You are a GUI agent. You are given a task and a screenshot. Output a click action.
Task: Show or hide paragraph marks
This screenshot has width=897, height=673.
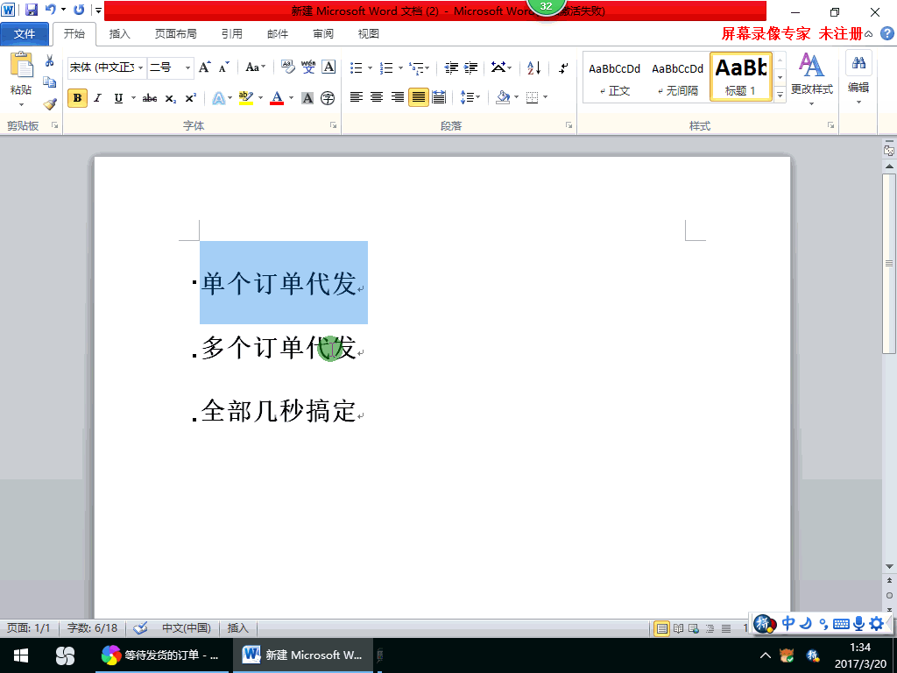(563, 68)
